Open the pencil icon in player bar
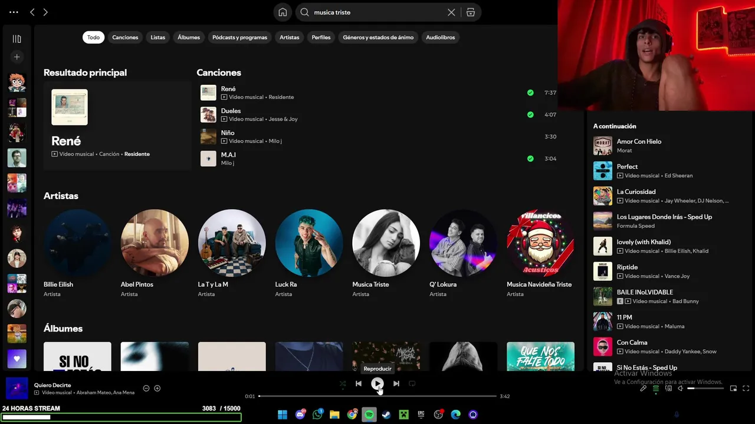This screenshot has width=755, height=424. click(x=644, y=389)
